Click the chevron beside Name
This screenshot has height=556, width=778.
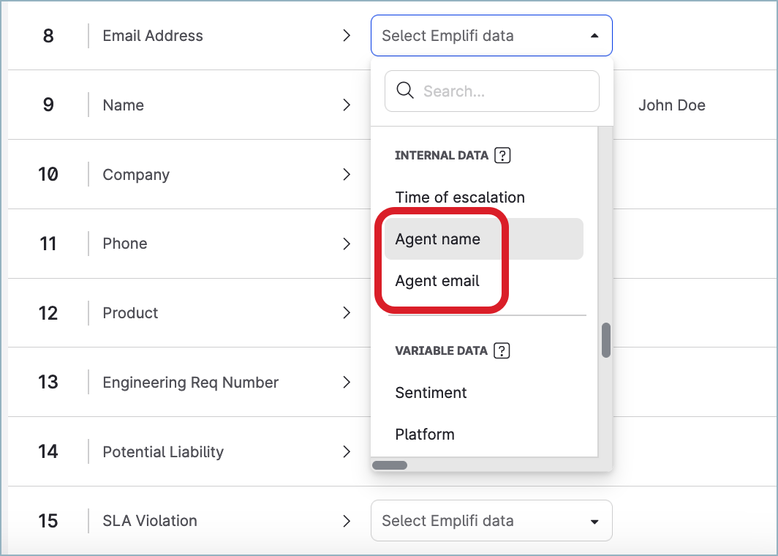point(347,105)
